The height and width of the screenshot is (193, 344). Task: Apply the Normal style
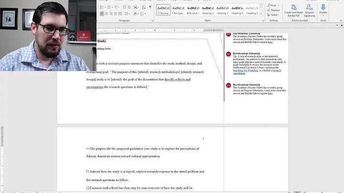point(163,10)
